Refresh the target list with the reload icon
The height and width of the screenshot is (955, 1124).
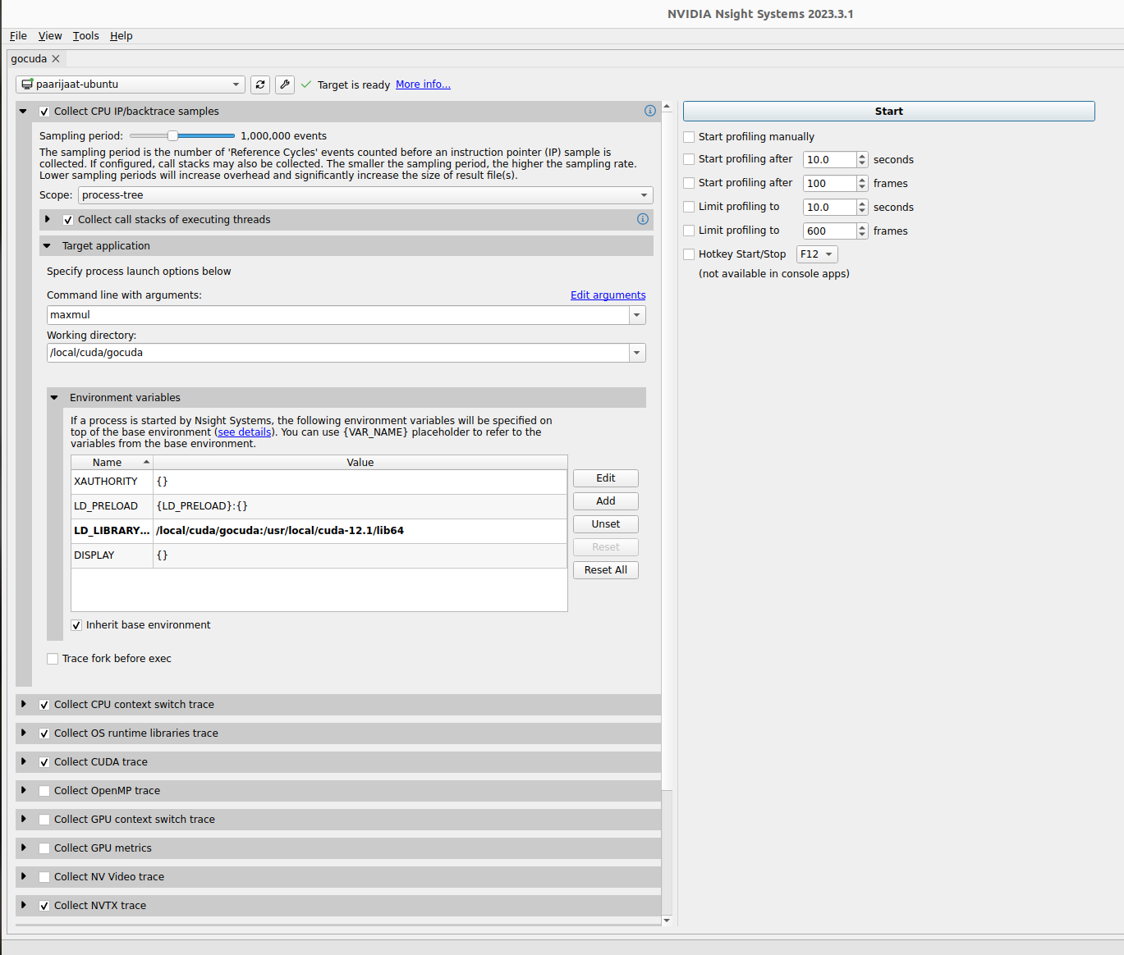260,85
